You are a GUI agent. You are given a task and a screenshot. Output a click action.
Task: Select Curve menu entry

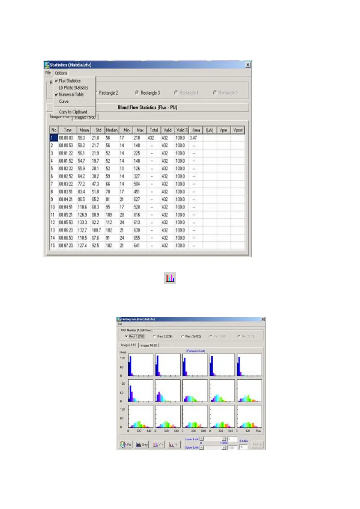pos(64,102)
